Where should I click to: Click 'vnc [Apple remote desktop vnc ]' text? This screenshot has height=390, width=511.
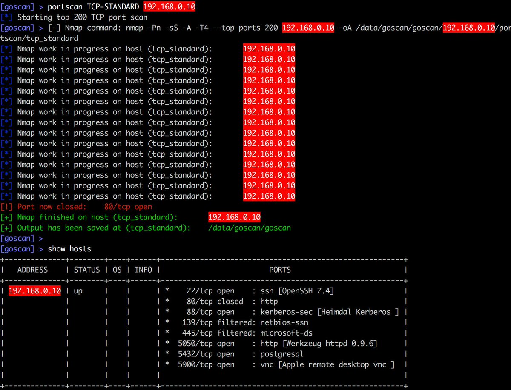(327, 364)
